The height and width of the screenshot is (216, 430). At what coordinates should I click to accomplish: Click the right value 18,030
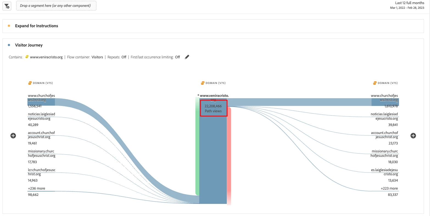(x=393, y=162)
